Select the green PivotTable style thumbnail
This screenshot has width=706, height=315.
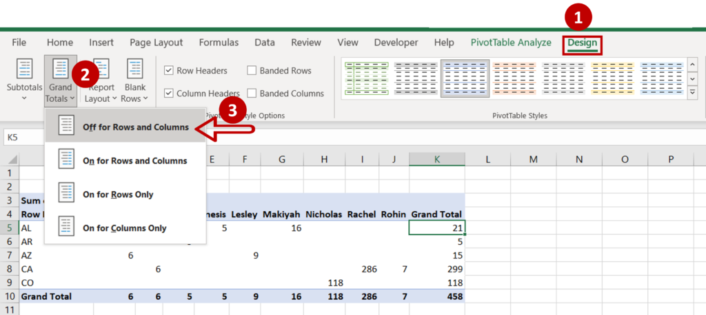click(x=367, y=78)
